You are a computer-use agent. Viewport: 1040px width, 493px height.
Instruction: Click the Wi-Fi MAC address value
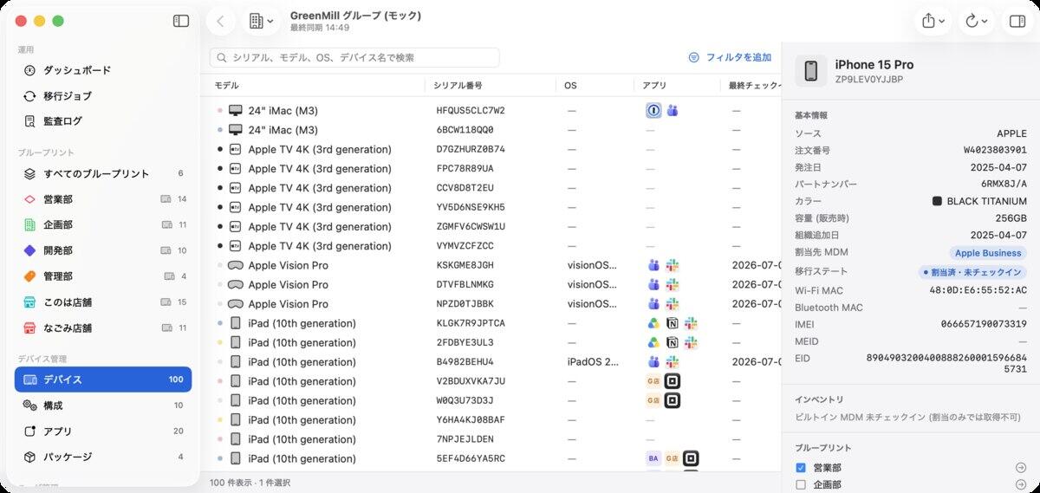[x=978, y=290]
